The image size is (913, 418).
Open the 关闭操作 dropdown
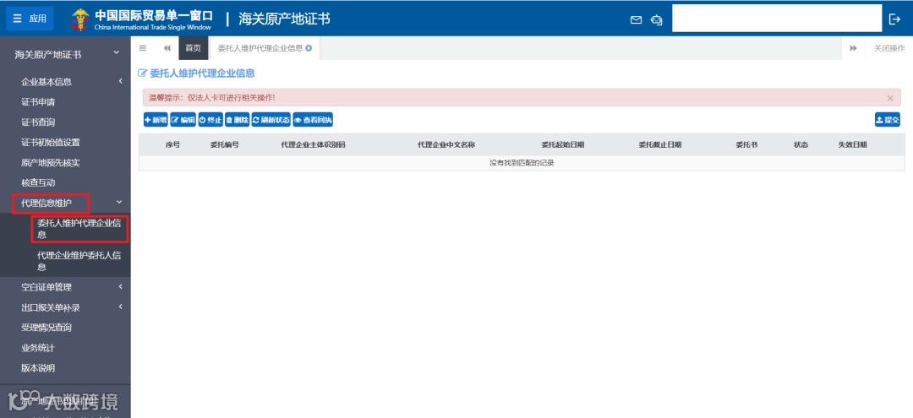tap(889, 48)
